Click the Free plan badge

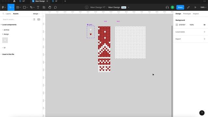tap(123, 7)
